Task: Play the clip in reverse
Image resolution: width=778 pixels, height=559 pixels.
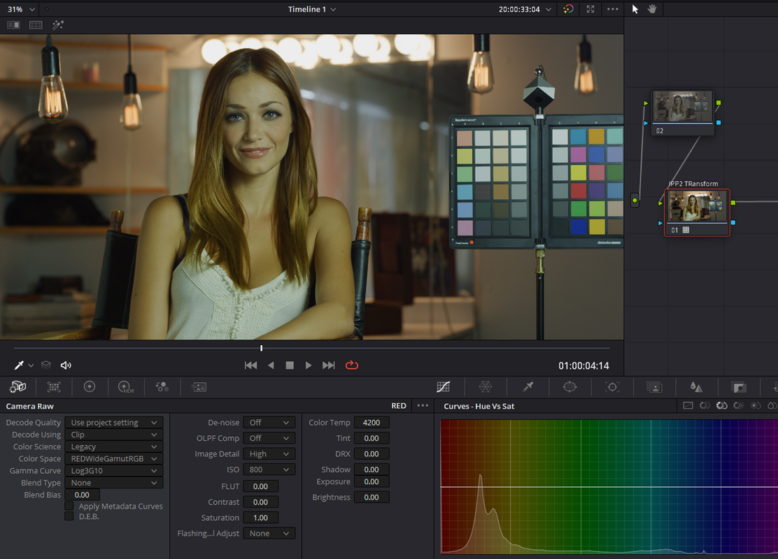Action: click(x=271, y=365)
